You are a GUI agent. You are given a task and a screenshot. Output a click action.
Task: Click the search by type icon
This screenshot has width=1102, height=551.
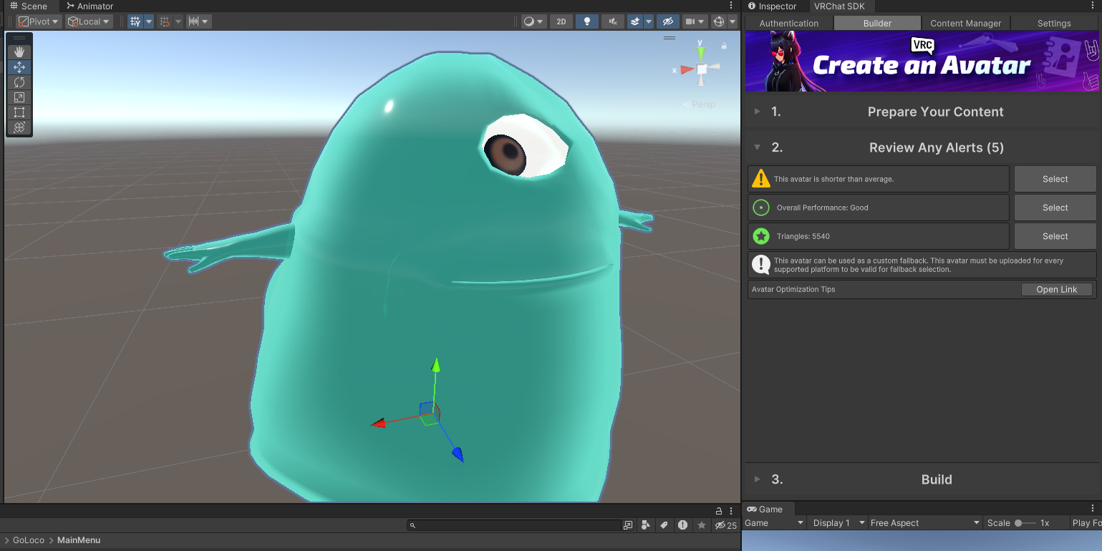646,525
